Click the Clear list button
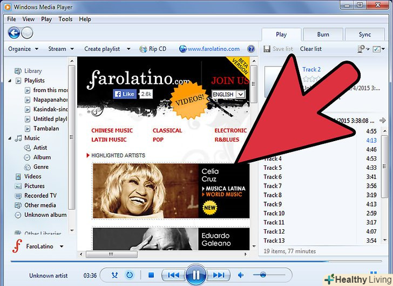This screenshot has height=286, width=393. coord(311,49)
